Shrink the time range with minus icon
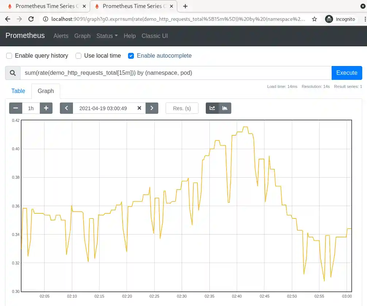This screenshot has width=367, height=306. pyautogui.click(x=15, y=108)
